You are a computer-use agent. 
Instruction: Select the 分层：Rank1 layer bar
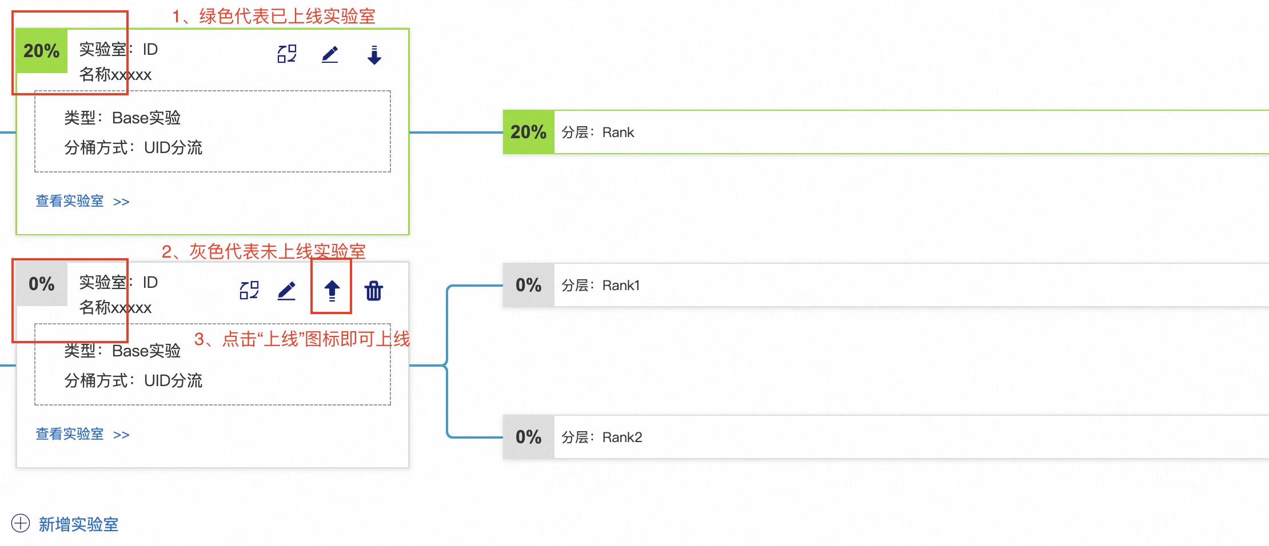[886, 285]
